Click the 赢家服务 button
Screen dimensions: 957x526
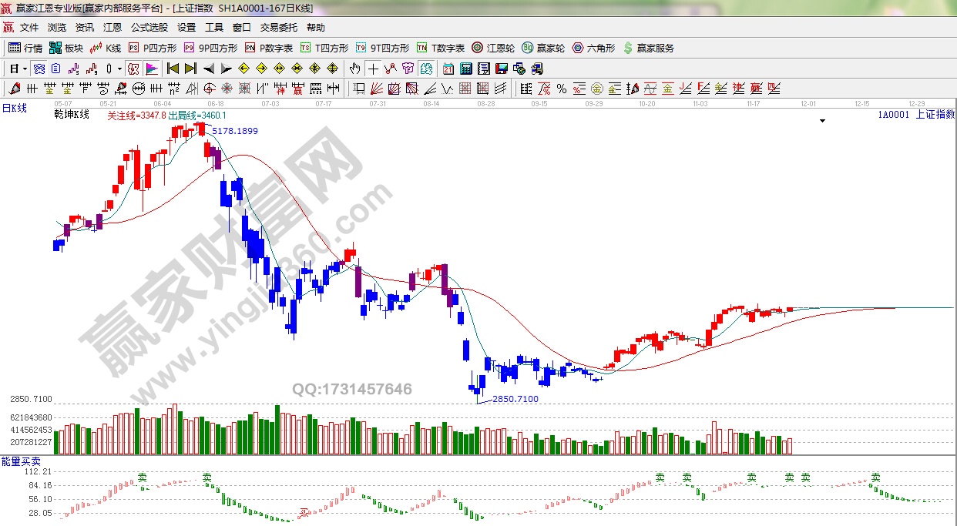[648, 48]
